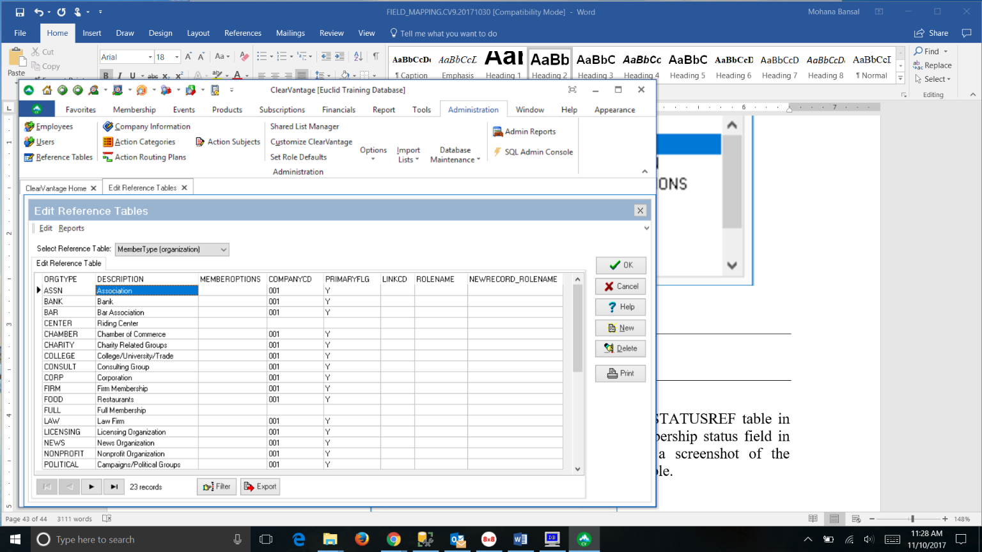Image resolution: width=982 pixels, height=552 pixels.
Task: Click the CHAMBER row ORGTYPE cell
Action: click(x=68, y=334)
